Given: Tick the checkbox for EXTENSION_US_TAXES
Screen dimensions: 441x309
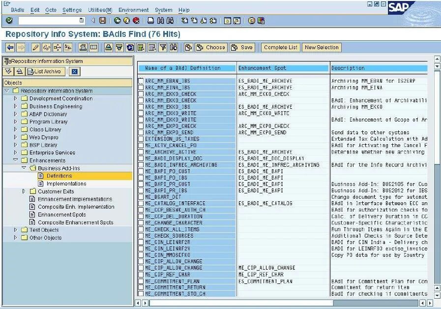Looking at the screenshot, I should (141, 139).
